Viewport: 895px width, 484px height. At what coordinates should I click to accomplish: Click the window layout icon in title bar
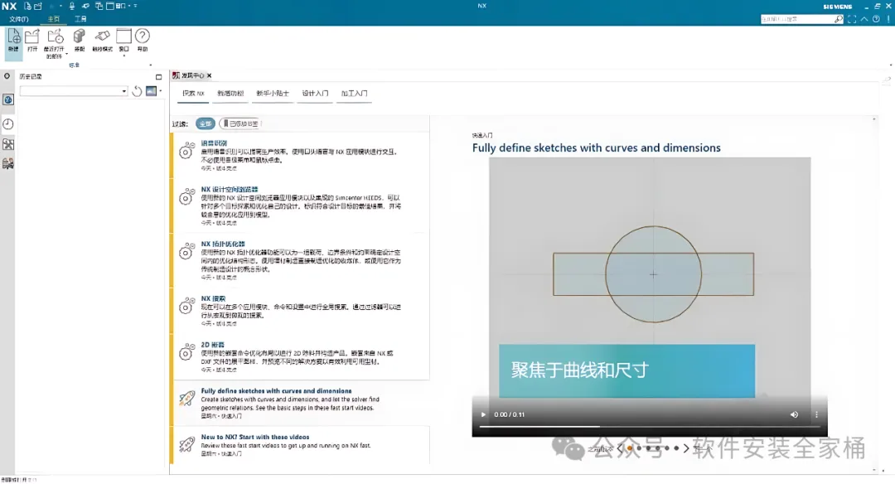[110, 6]
